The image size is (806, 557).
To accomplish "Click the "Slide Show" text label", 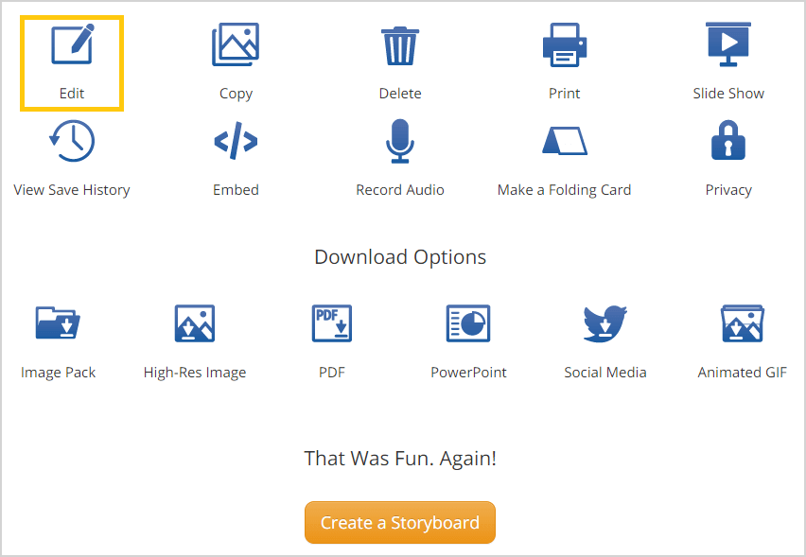I will click(x=728, y=94).
